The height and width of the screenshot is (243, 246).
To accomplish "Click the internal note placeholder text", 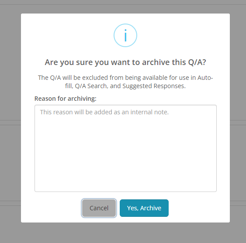I will tap(104, 112).
